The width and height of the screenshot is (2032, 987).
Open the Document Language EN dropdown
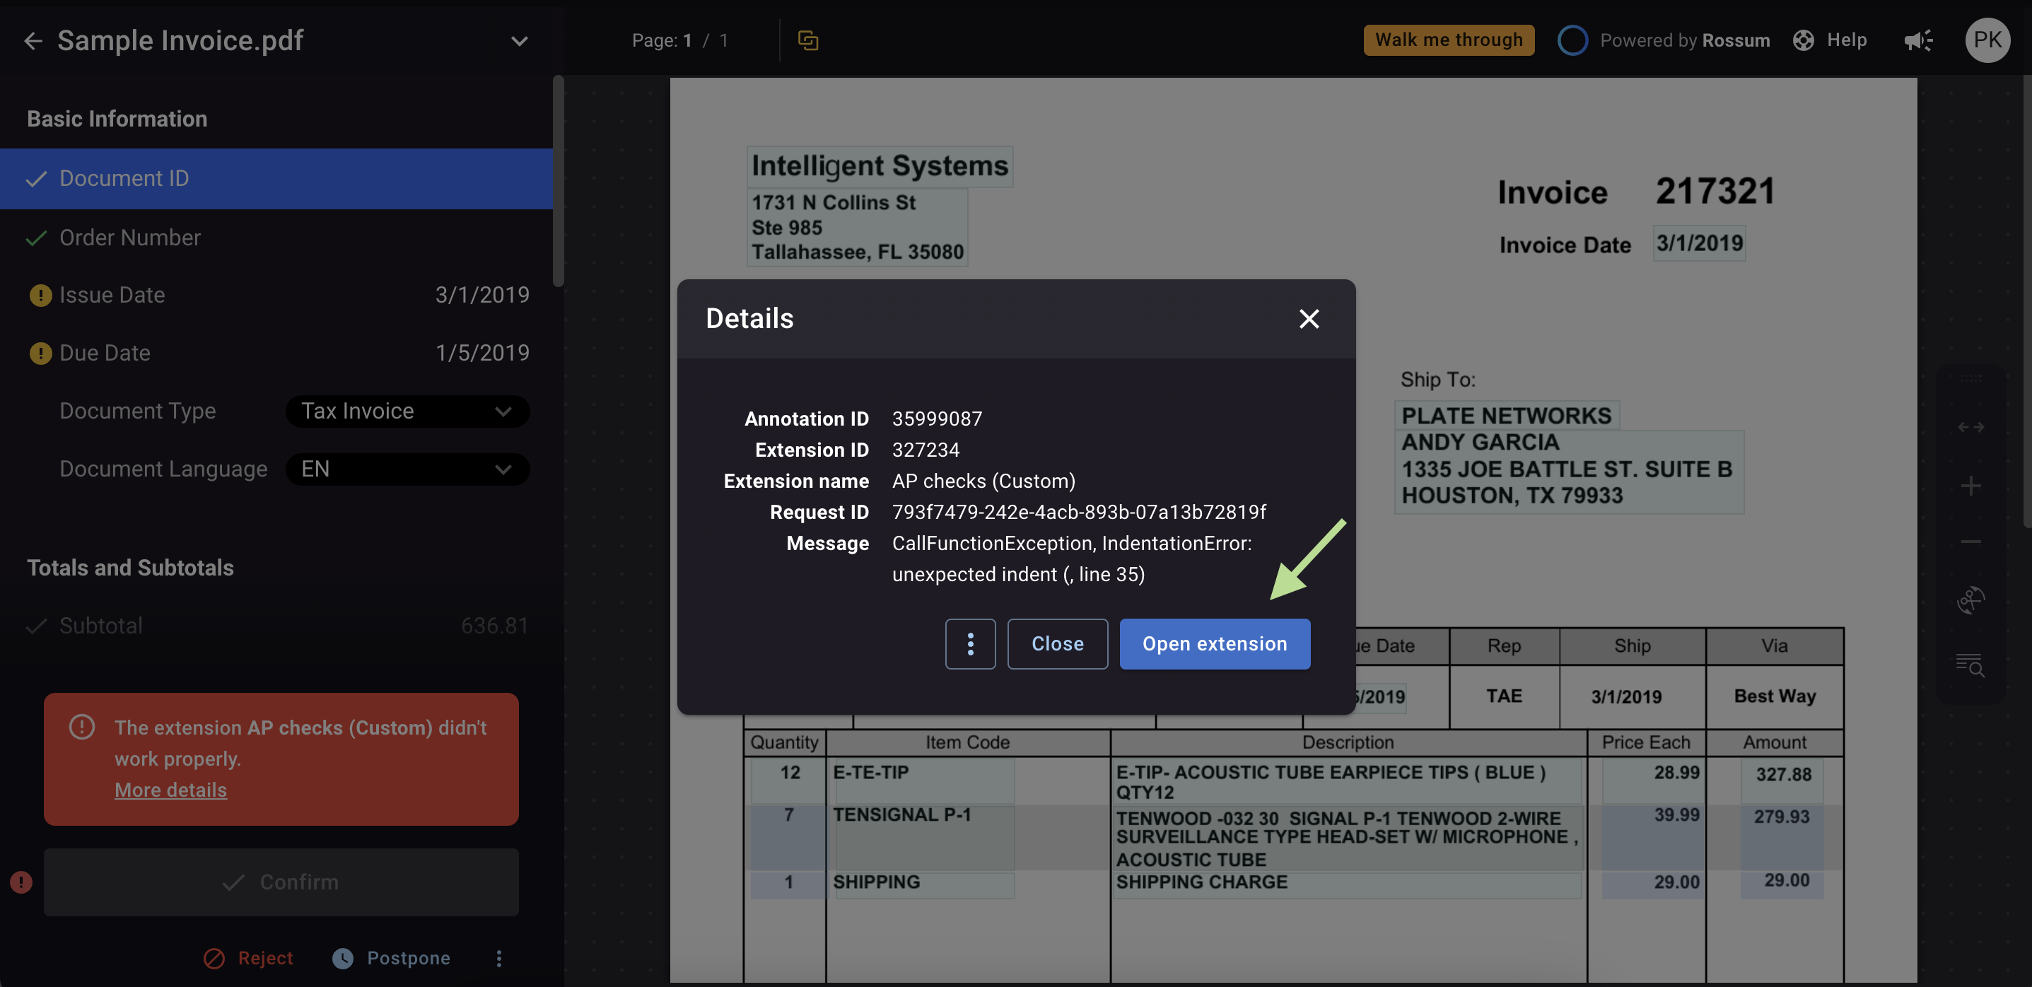pyautogui.click(x=407, y=469)
